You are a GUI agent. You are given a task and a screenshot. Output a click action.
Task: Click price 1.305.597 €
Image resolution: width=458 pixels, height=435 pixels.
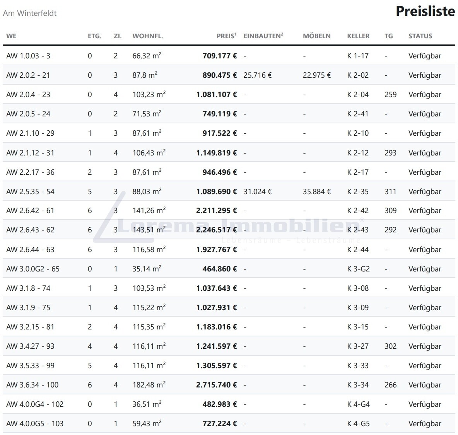pos(217,365)
